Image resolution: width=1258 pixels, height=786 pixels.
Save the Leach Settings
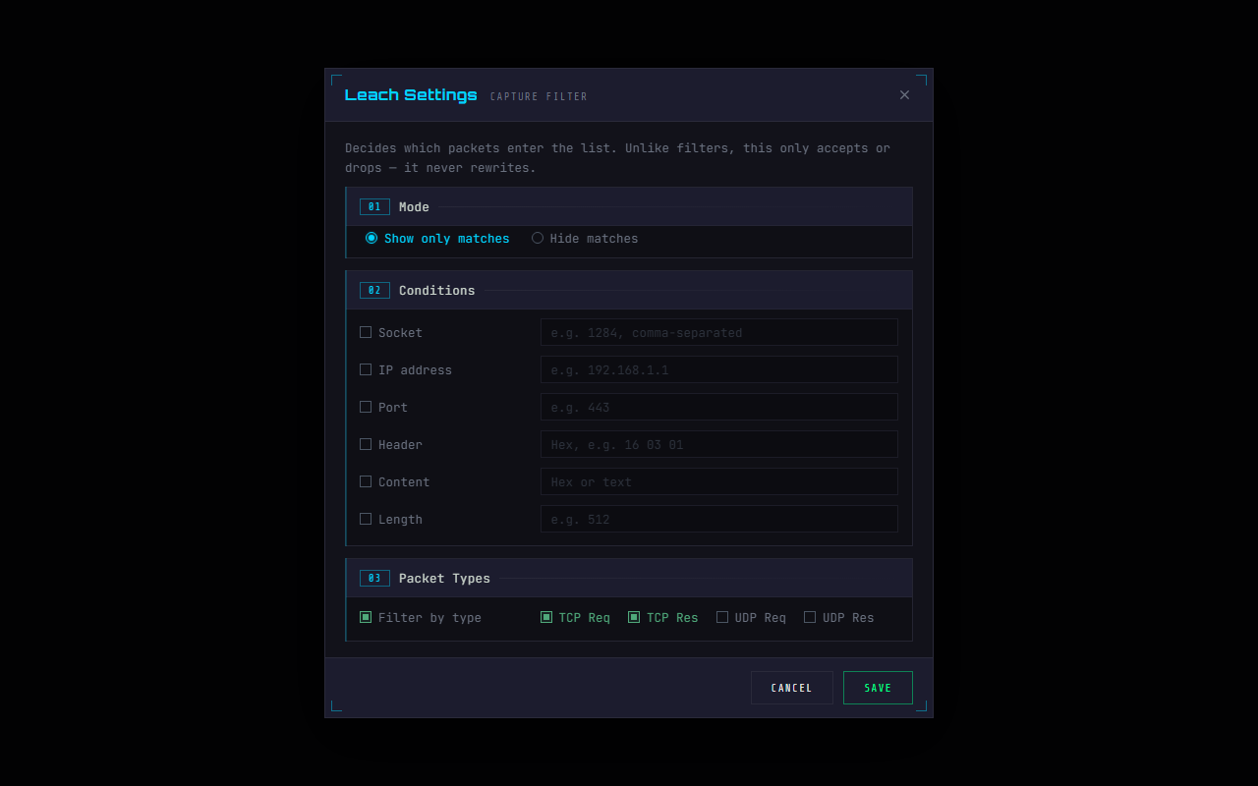878,688
